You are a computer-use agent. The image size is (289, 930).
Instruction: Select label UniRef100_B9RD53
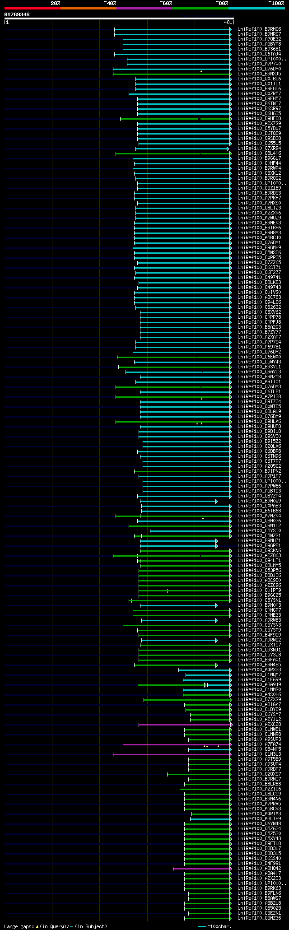pos(259,193)
